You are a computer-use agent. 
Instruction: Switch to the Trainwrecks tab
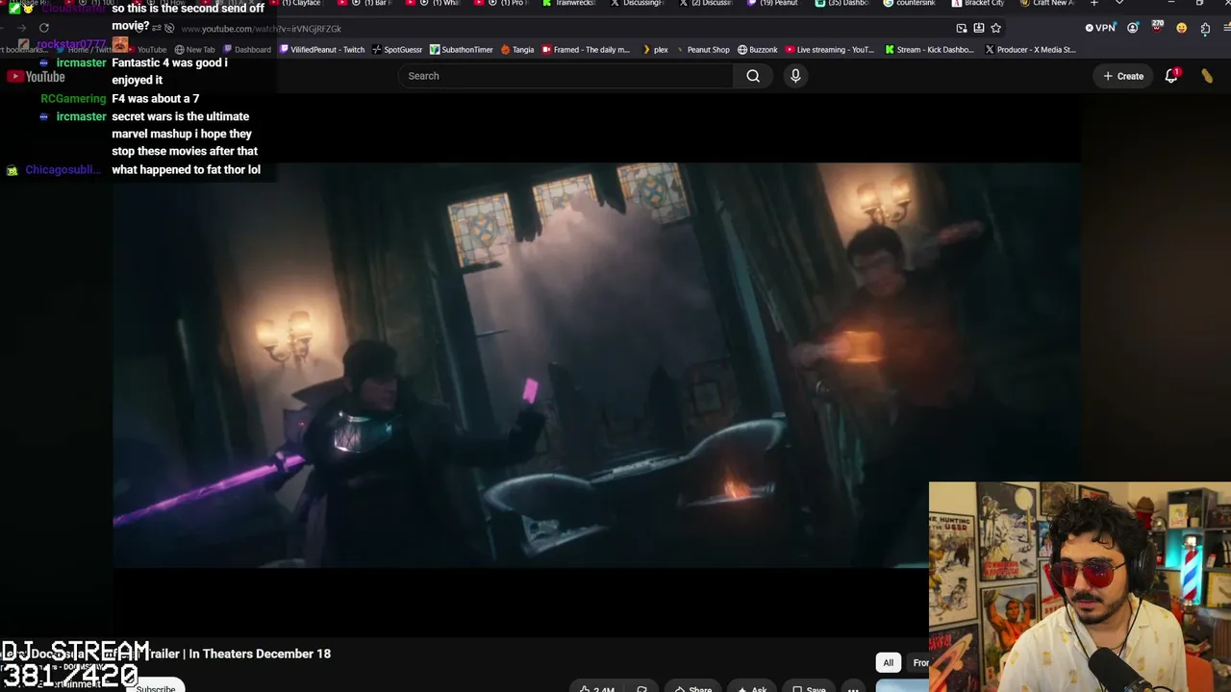569,4
